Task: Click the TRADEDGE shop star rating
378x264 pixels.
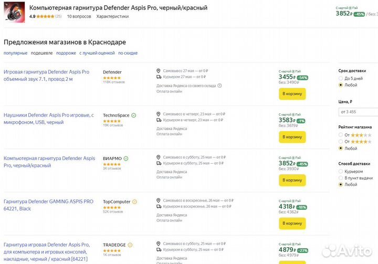Action: point(112,250)
